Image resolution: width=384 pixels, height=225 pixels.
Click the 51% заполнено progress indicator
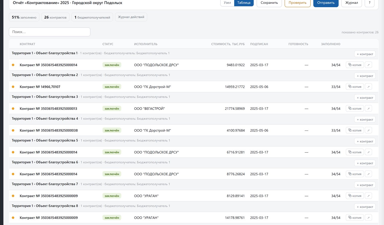(x=24, y=17)
